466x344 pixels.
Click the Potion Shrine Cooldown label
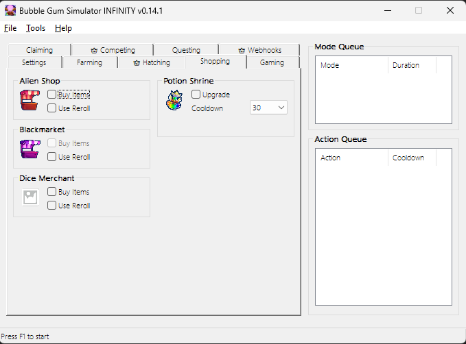pos(207,108)
